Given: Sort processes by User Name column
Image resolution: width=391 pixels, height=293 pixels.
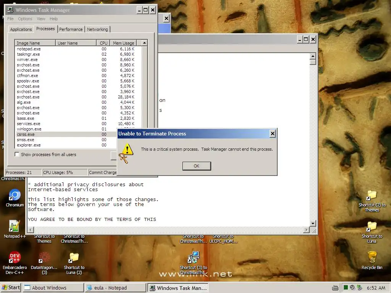Looking at the screenshot, I should [76, 43].
